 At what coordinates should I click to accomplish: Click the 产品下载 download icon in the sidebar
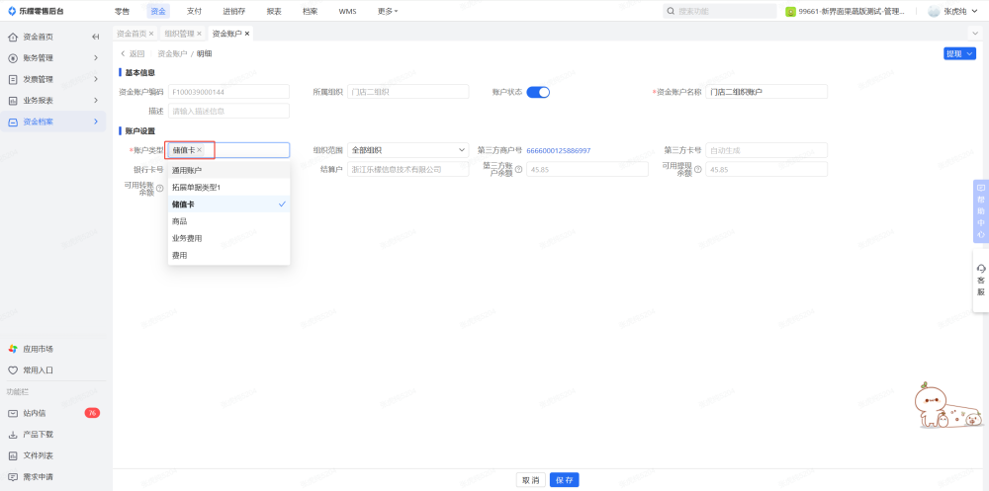(x=13, y=435)
